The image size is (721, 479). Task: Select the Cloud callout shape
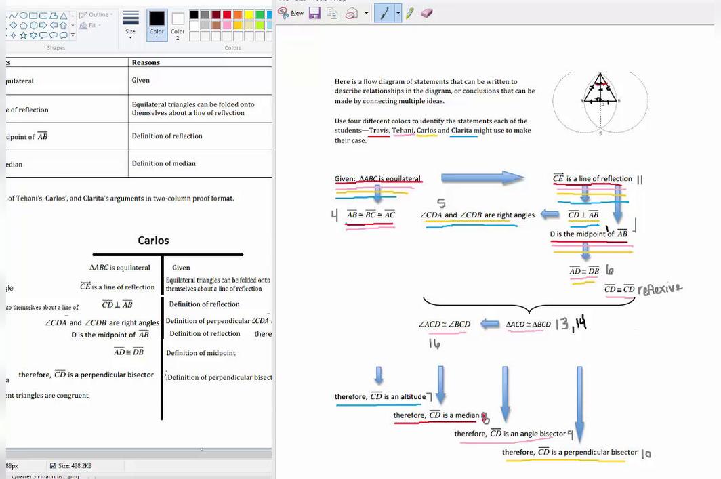click(x=64, y=35)
